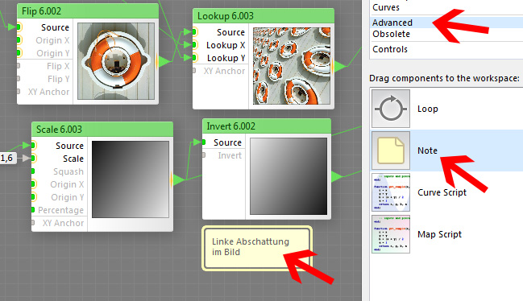Click the Squash input connector
Image resolution: width=523 pixels, height=301 pixels.
pyautogui.click(x=33, y=171)
